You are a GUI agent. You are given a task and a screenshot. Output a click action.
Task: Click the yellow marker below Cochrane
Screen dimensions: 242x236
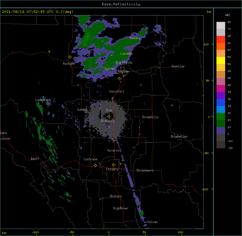[x=95, y=165]
